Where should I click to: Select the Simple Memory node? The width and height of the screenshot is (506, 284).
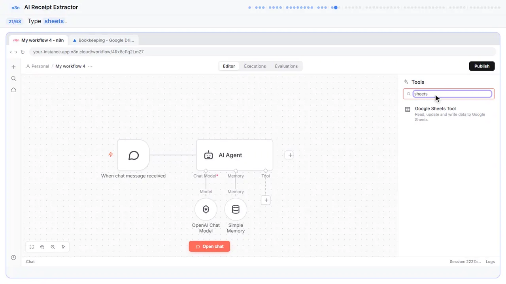pos(236,209)
